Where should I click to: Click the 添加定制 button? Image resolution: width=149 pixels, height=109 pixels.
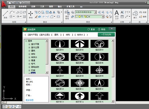point(106,35)
